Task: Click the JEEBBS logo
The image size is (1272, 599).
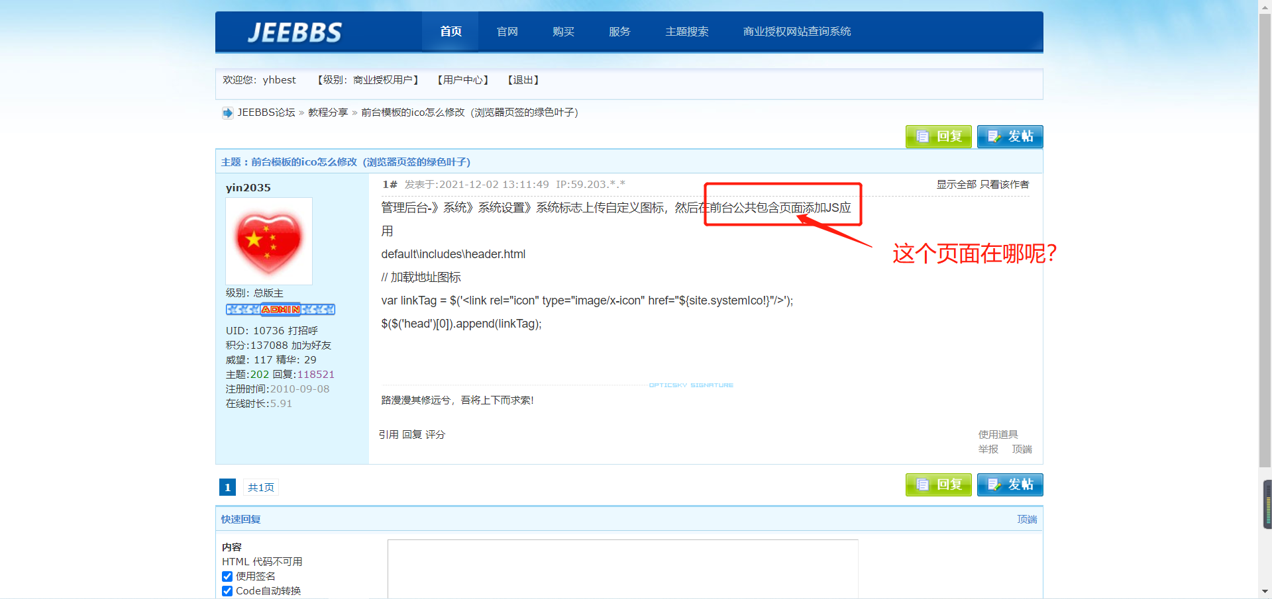Action: point(295,32)
